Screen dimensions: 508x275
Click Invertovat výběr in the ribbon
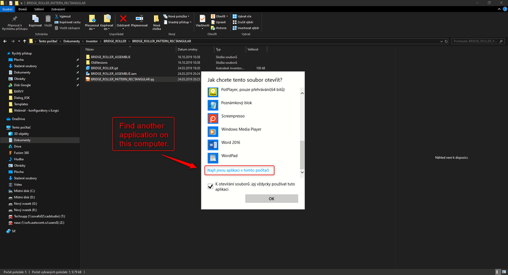[x=246, y=28]
